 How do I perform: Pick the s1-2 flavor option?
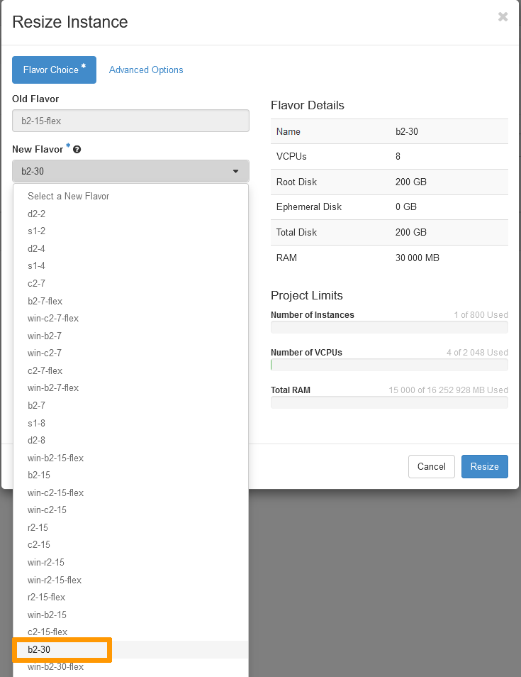tap(37, 231)
